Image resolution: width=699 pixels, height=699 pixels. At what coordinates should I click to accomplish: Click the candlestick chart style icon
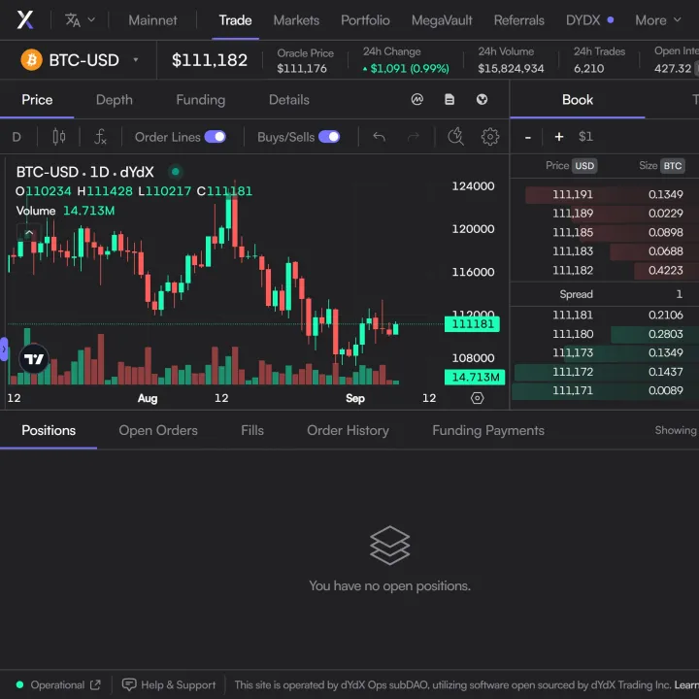(x=59, y=137)
